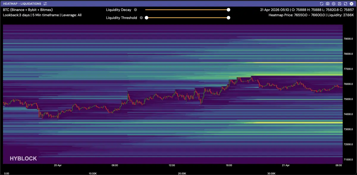
Task: Show help for Liquidity Decay
Action: coord(136,10)
